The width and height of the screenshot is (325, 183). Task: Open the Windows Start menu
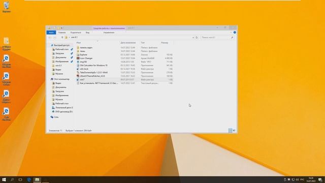click(x=4, y=179)
